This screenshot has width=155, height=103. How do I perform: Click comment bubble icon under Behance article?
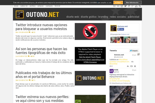[x=29, y=80]
